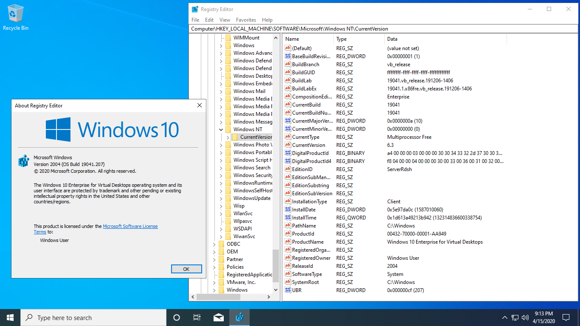Screen dimensions: 580x326
Task: Expand the WindowsUpdate tree node
Action: (221, 198)
